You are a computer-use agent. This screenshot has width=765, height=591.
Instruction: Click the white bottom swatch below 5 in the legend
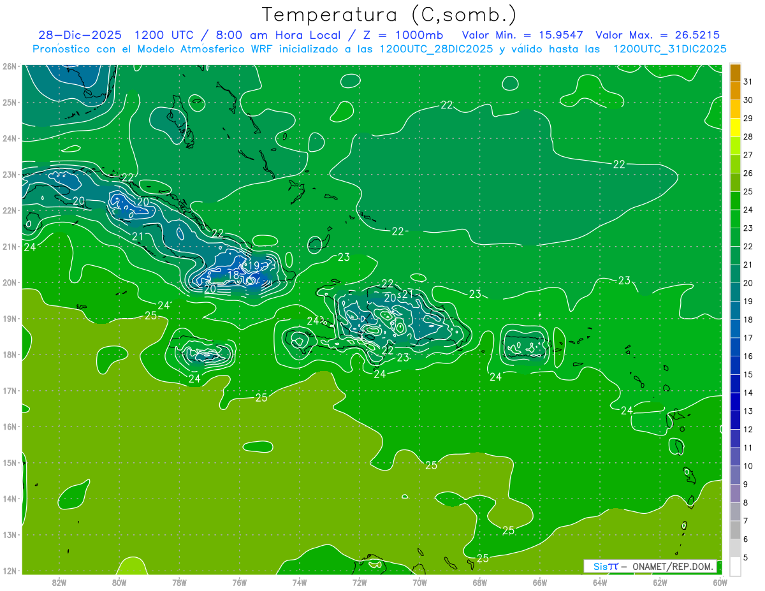point(735,566)
